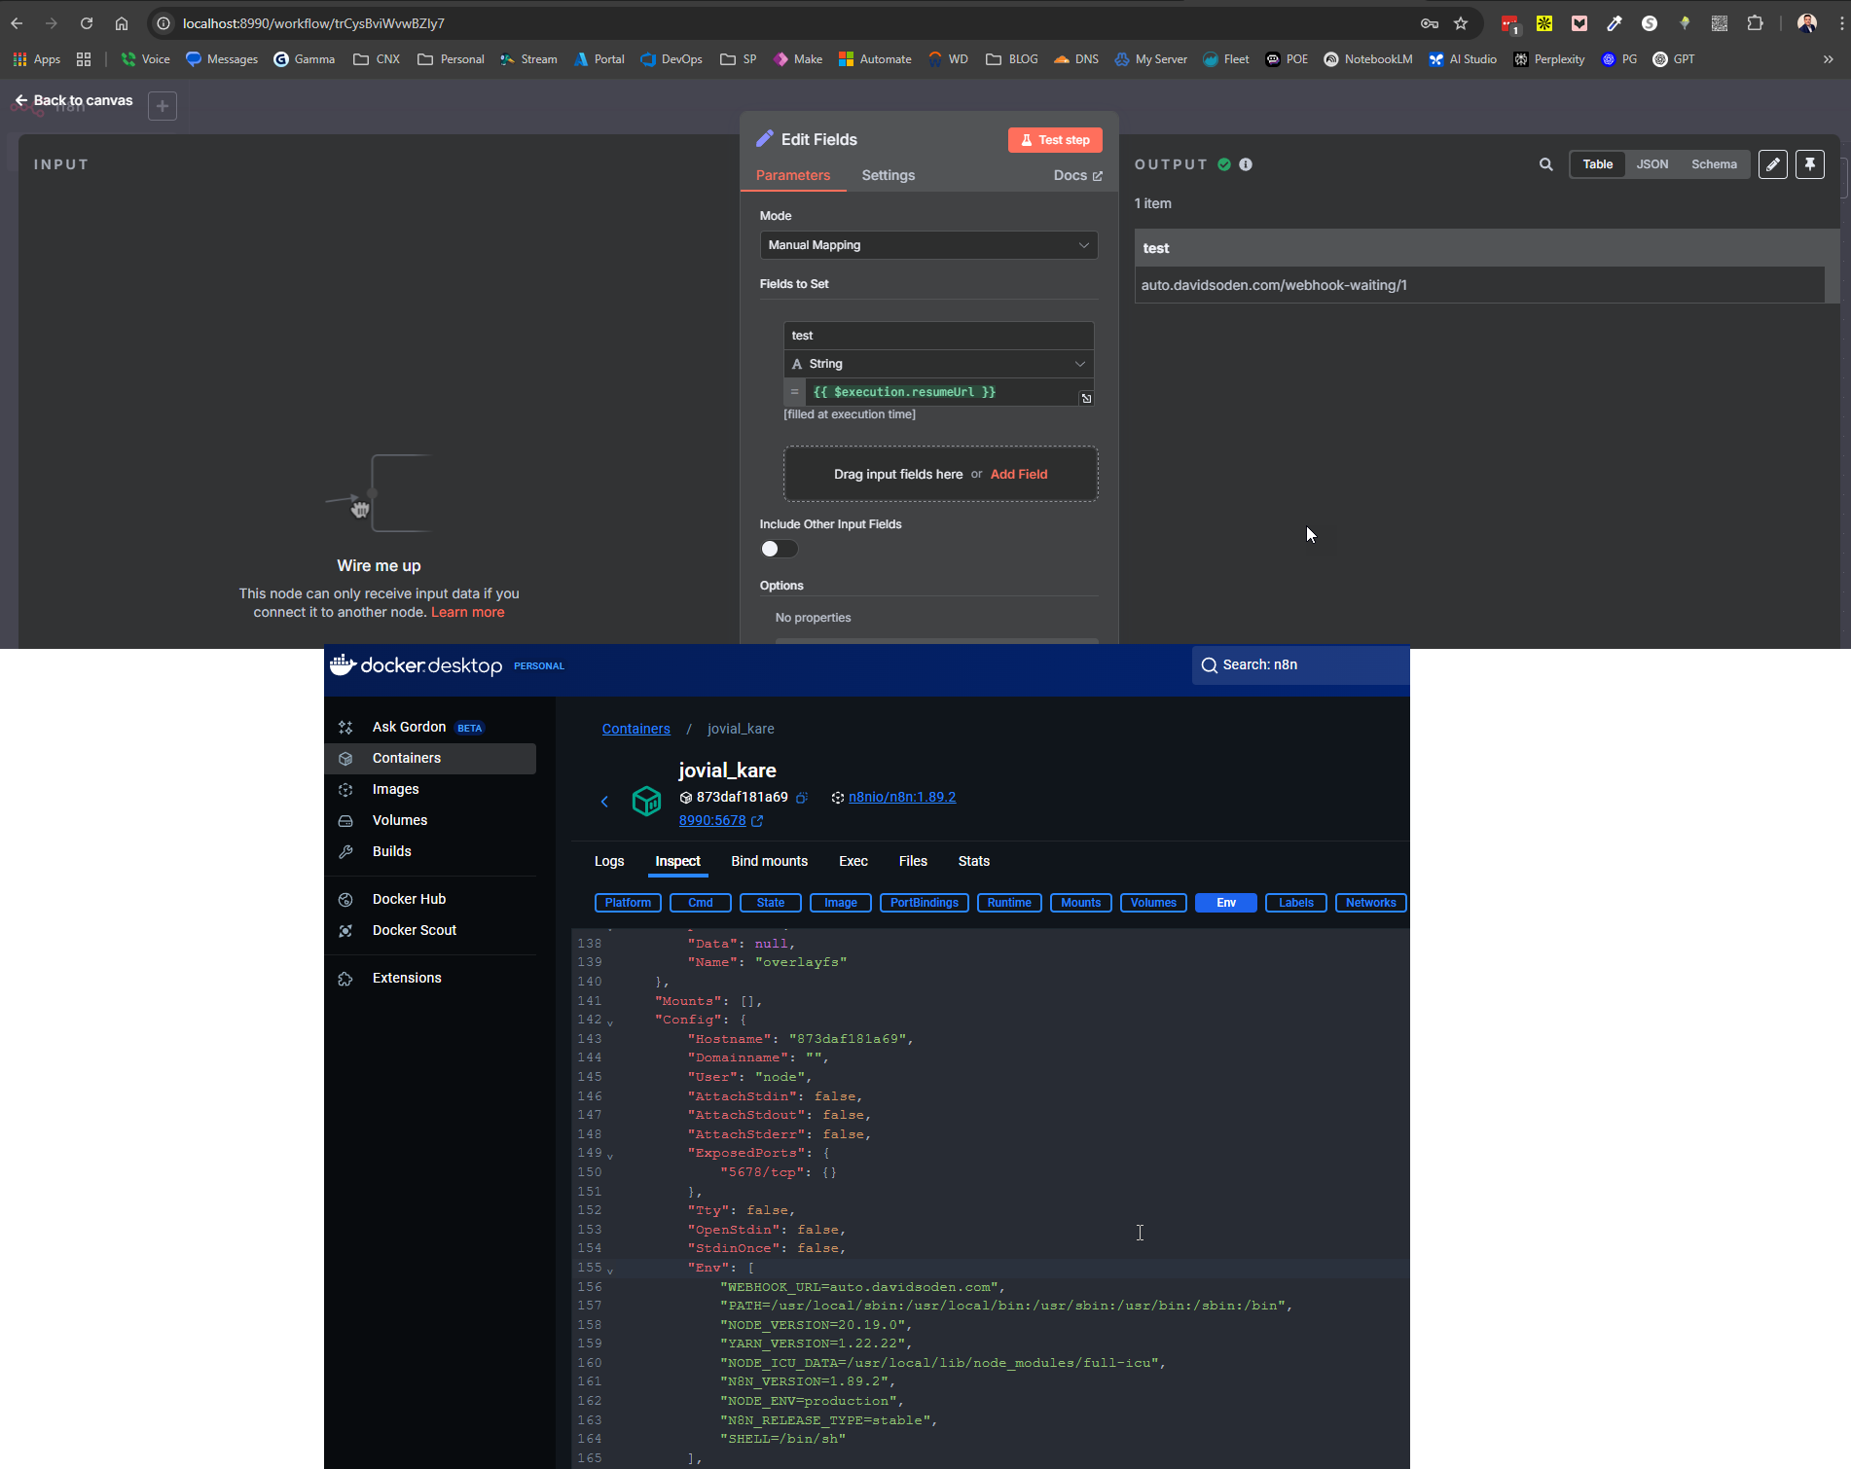The image size is (1851, 1469).
Task: Reload the browser page
Action: tap(87, 23)
